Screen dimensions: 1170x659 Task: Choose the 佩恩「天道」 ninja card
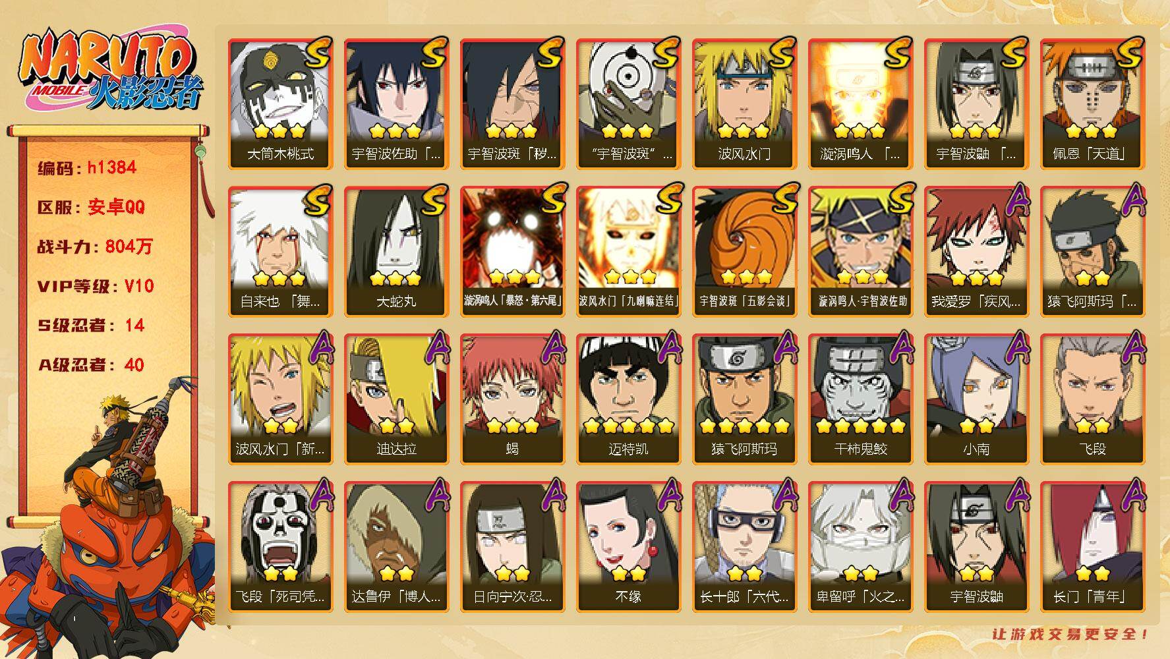click(x=1092, y=103)
